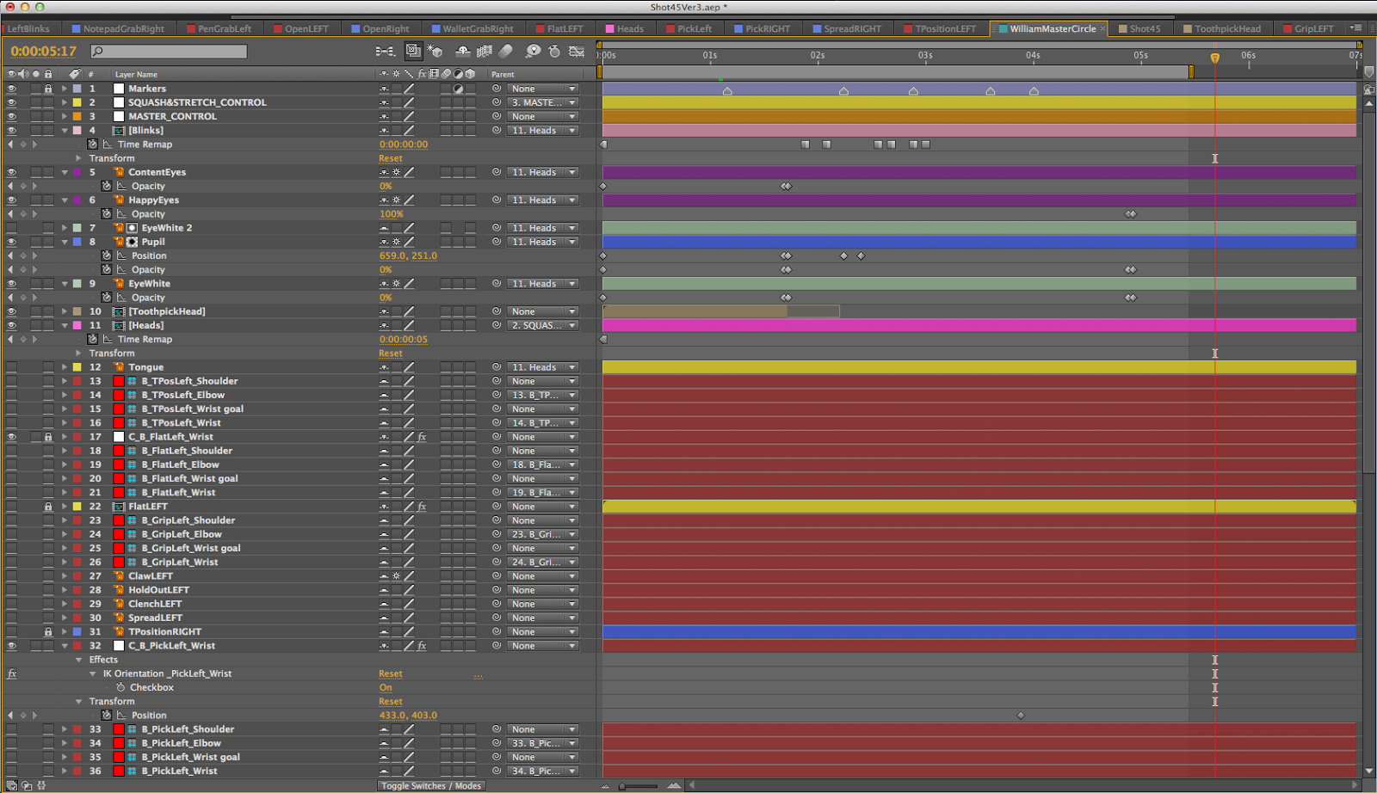Disable the IK Orientation effect fx toggle
This screenshot has width=1377, height=793.
[x=11, y=673]
